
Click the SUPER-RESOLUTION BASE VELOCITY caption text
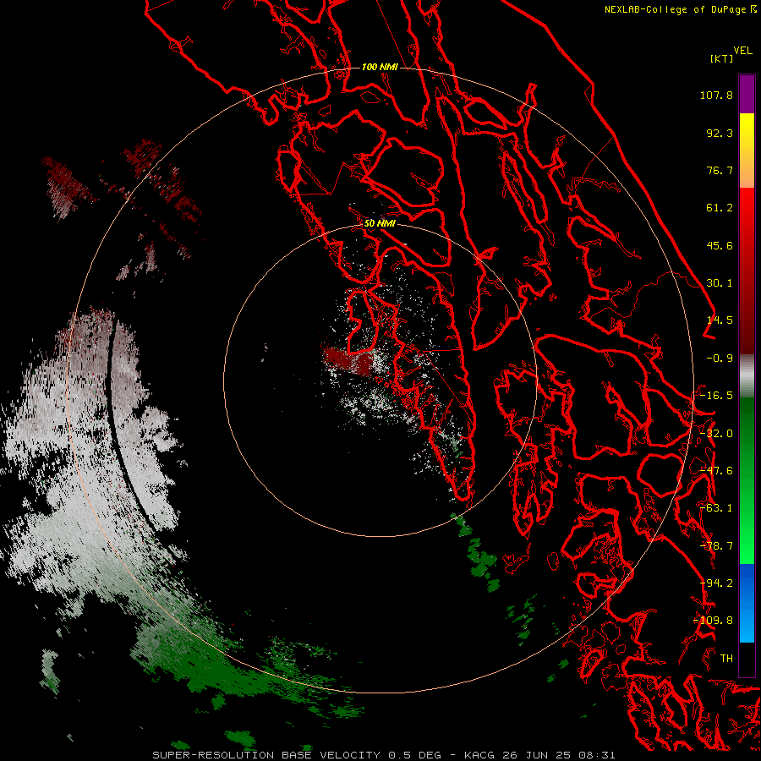click(x=268, y=755)
